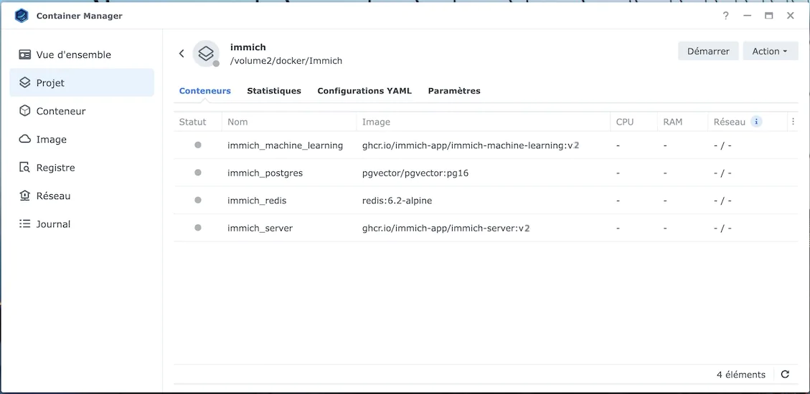
Task: Sort by the RAM column header
Action: pos(672,122)
